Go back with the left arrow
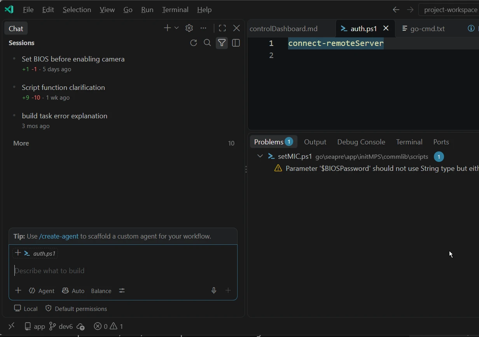 click(x=396, y=10)
